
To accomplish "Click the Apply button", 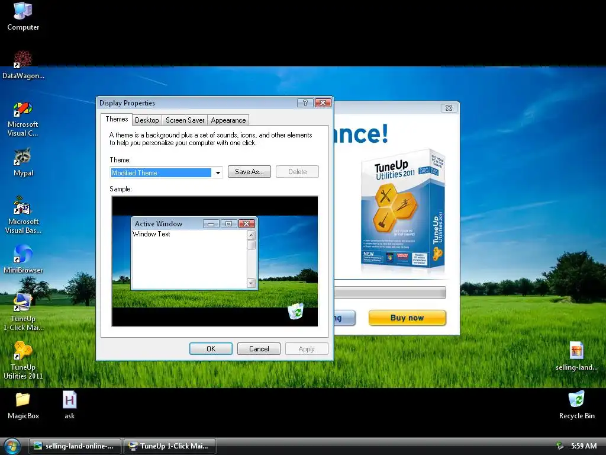I will [x=307, y=348].
